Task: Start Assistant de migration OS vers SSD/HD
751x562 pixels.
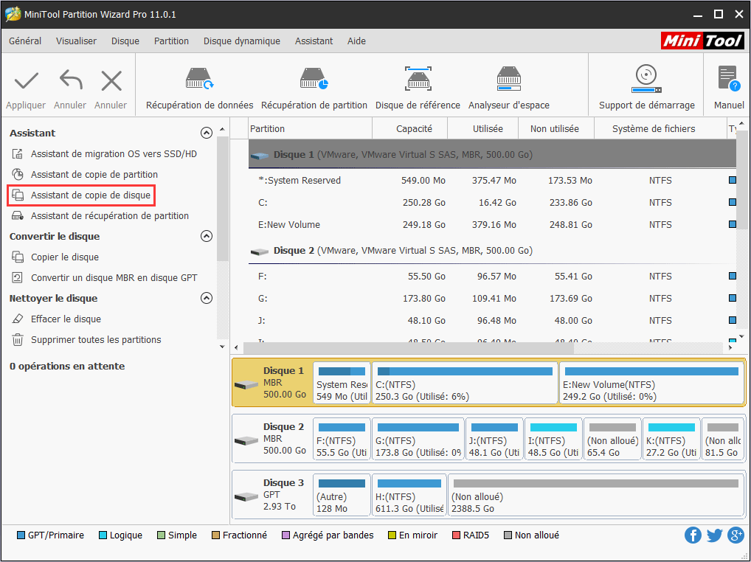Action: coord(114,153)
